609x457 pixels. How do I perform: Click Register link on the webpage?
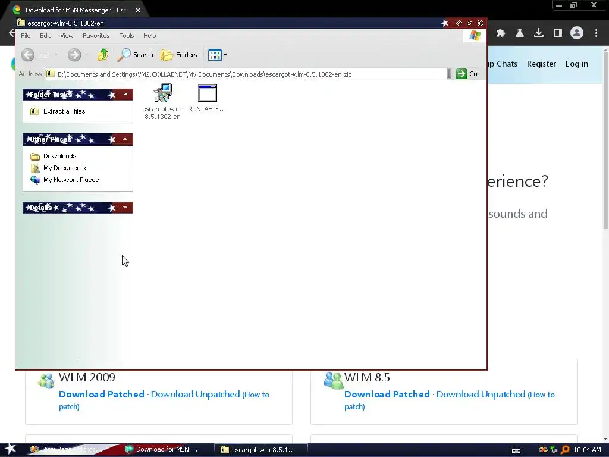coord(541,64)
